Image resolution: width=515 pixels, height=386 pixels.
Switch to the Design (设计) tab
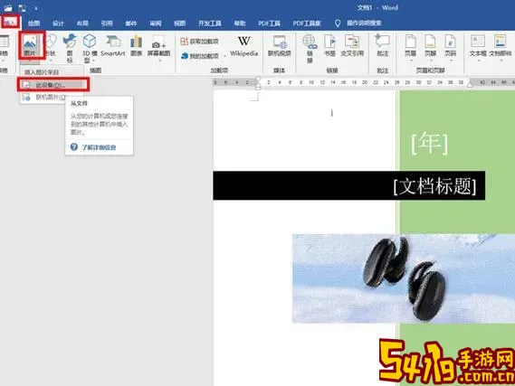coord(58,24)
